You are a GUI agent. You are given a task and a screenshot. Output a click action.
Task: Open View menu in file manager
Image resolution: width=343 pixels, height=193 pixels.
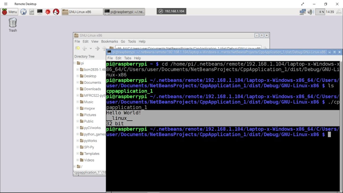[95, 42]
